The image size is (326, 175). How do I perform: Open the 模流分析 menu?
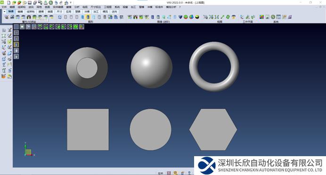coord(171,7)
